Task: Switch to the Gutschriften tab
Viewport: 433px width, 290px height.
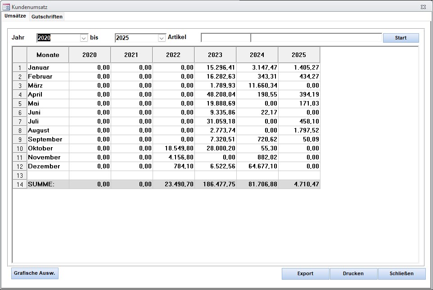Action: pos(47,17)
